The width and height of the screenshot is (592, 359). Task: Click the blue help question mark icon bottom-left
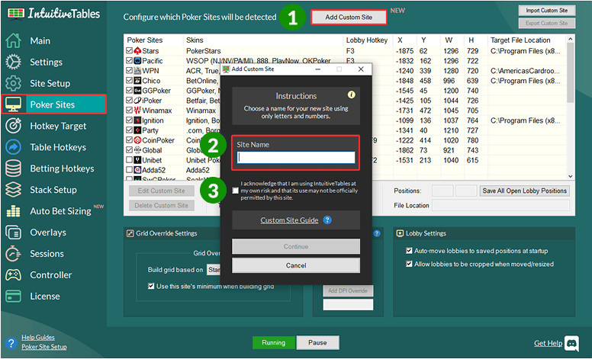tap(11, 343)
